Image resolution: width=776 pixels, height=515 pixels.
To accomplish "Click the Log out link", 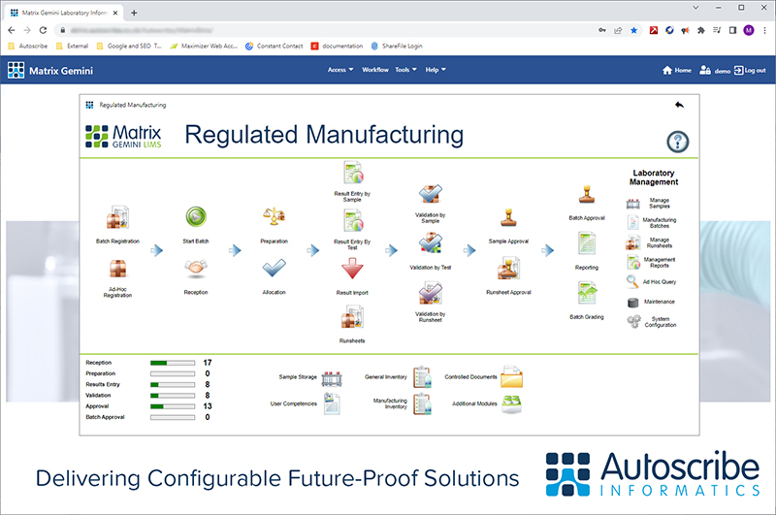I will point(750,70).
